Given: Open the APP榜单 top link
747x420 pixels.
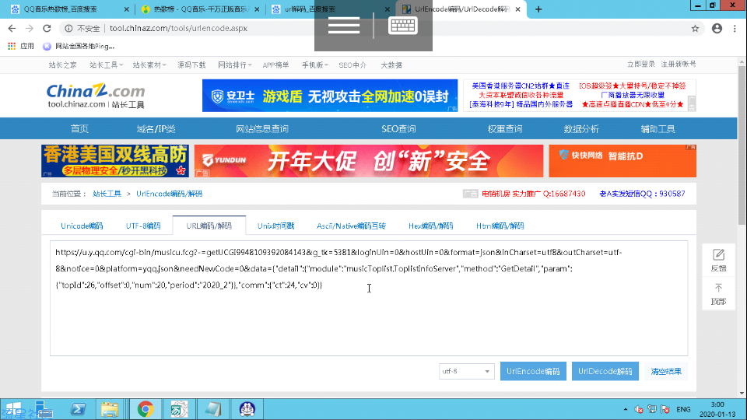Looking at the screenshot, I should point(275,65).
